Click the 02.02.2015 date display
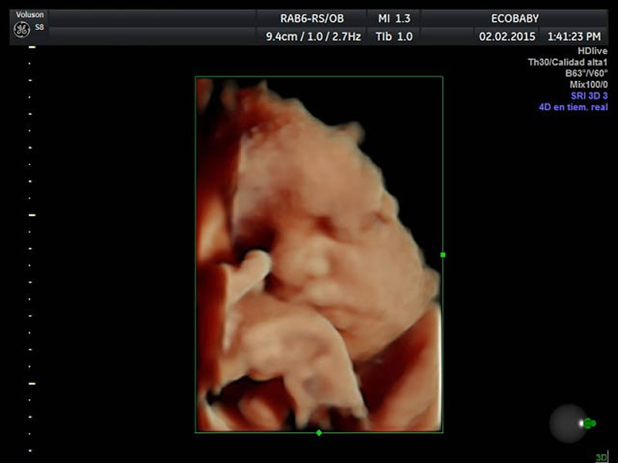Viewport: 618px width, 463px height. [506, 36]
